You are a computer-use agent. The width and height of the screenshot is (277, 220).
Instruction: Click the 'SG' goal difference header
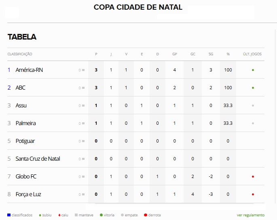(211, 54)
